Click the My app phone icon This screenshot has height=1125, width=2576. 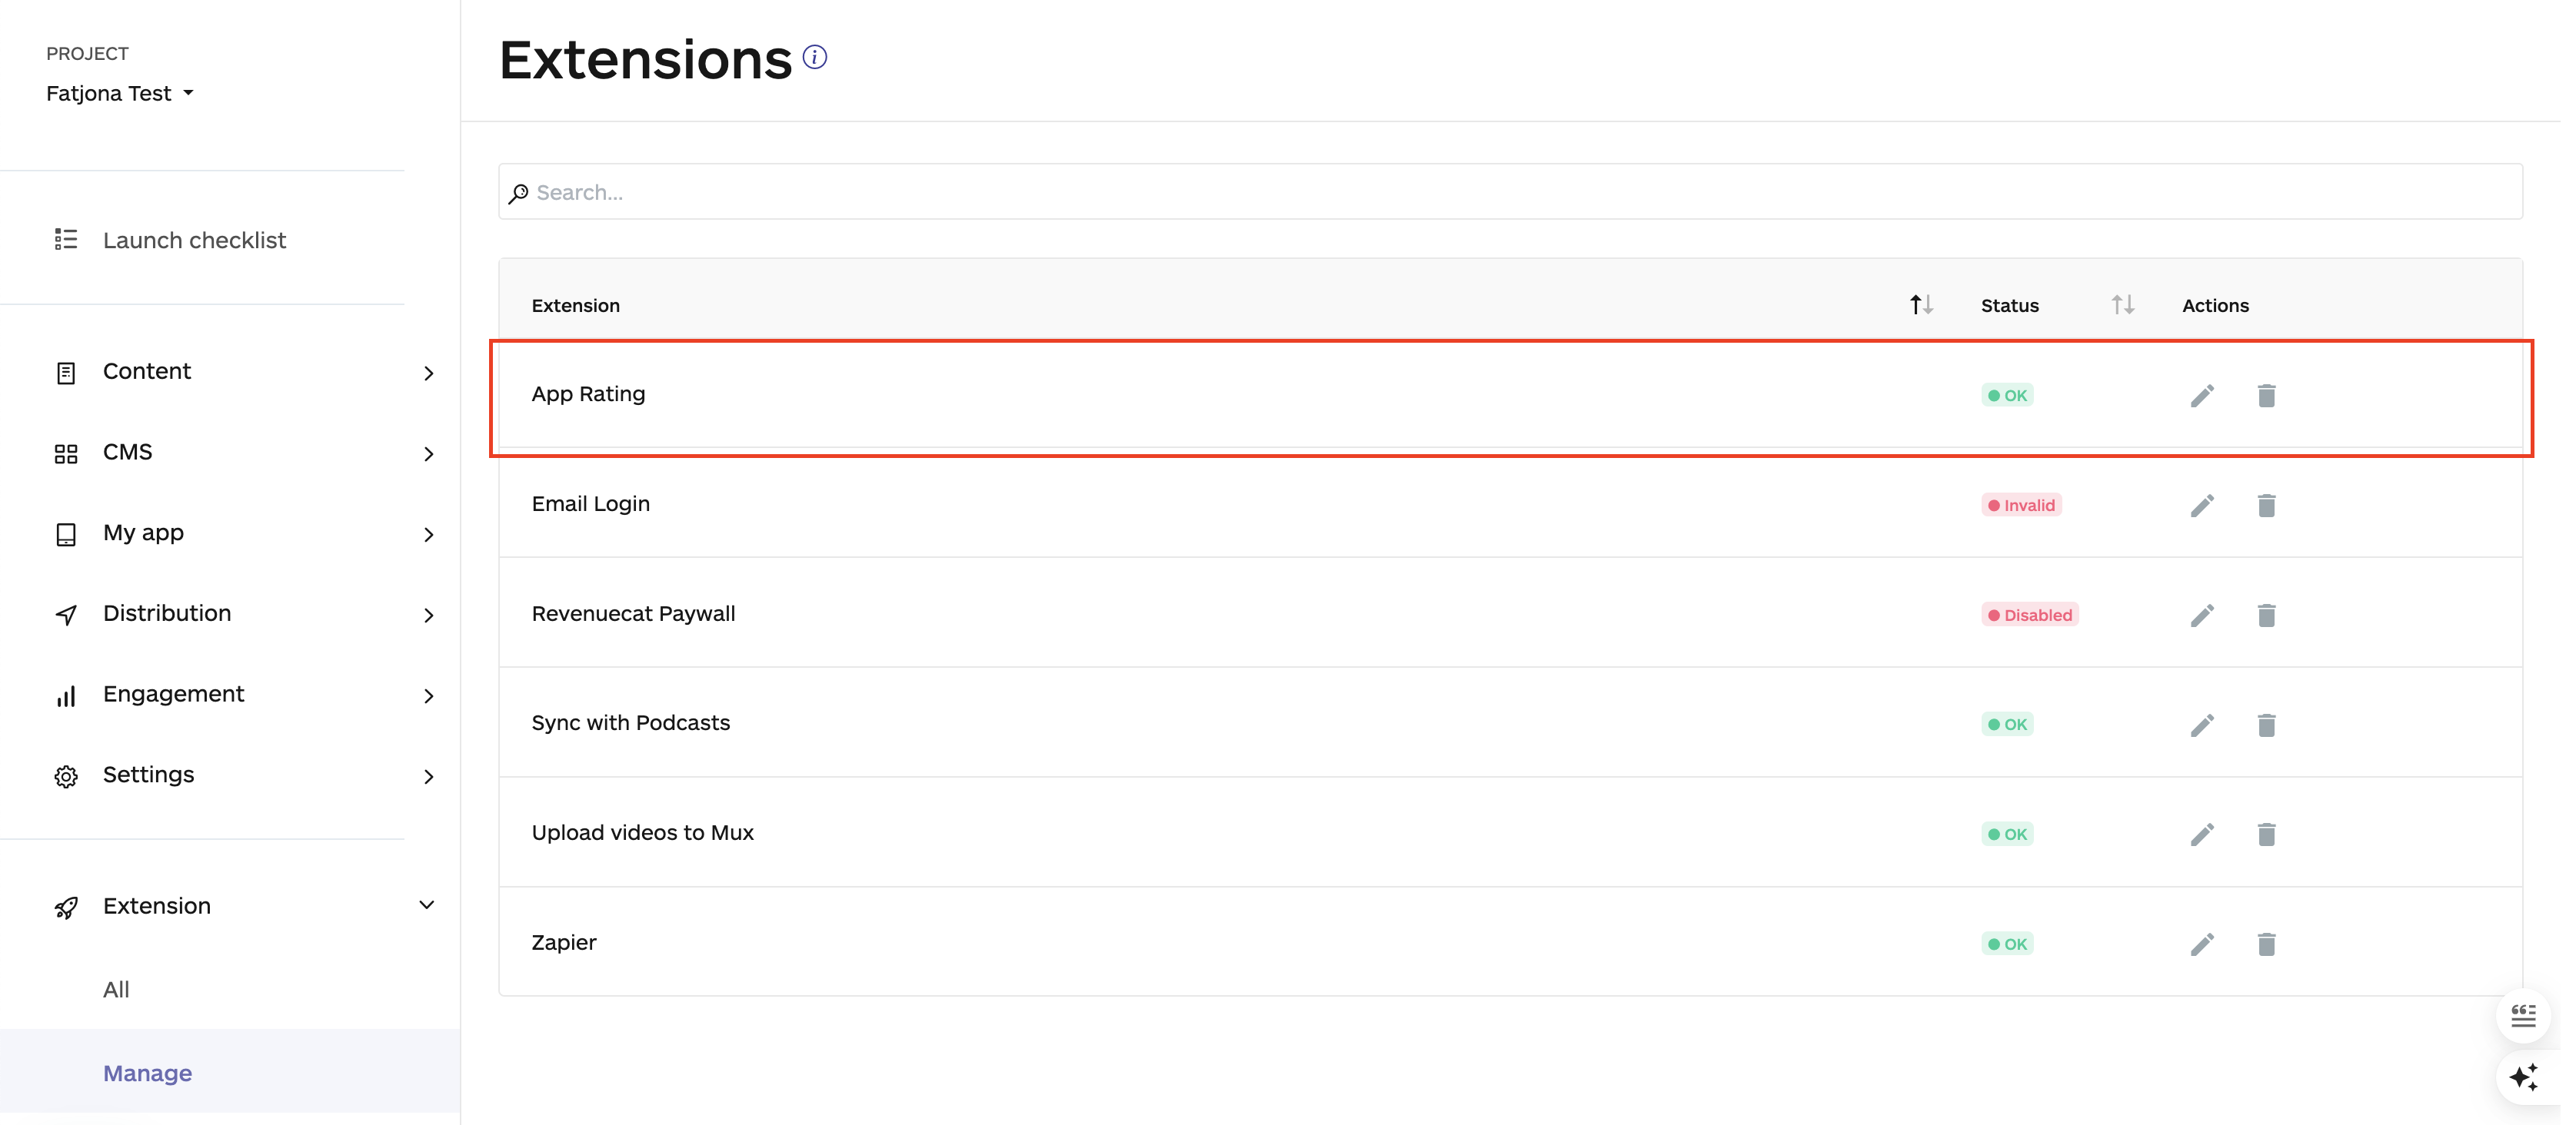(66, 533)
